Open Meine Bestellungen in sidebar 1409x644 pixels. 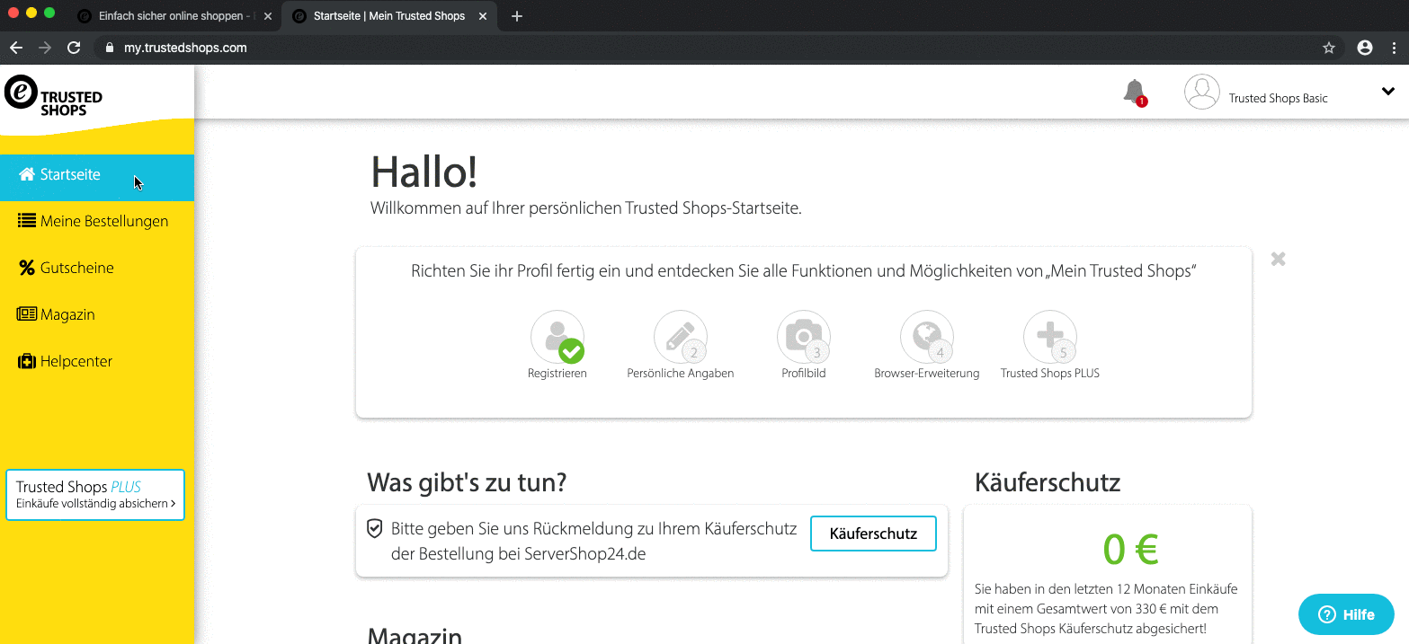(103, 222)
